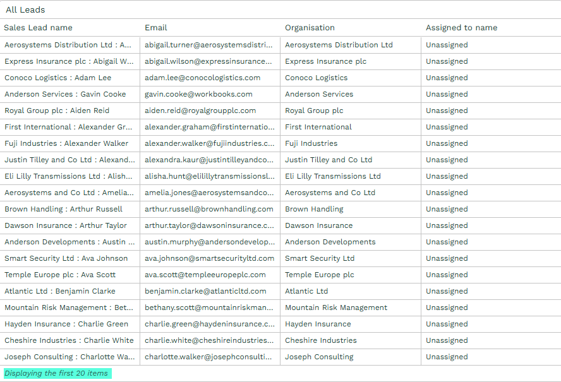This screenshot has height=382, width=561.
Task: Select the Hayden Insurance : Charlie Green lead
Action: [x=66, y=324]
